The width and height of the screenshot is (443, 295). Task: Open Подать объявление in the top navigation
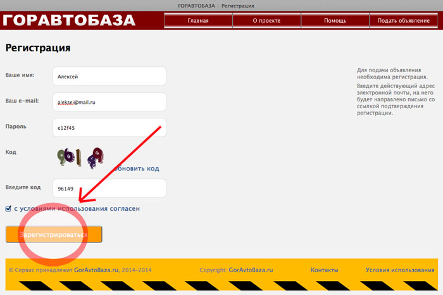coord(404,21)
